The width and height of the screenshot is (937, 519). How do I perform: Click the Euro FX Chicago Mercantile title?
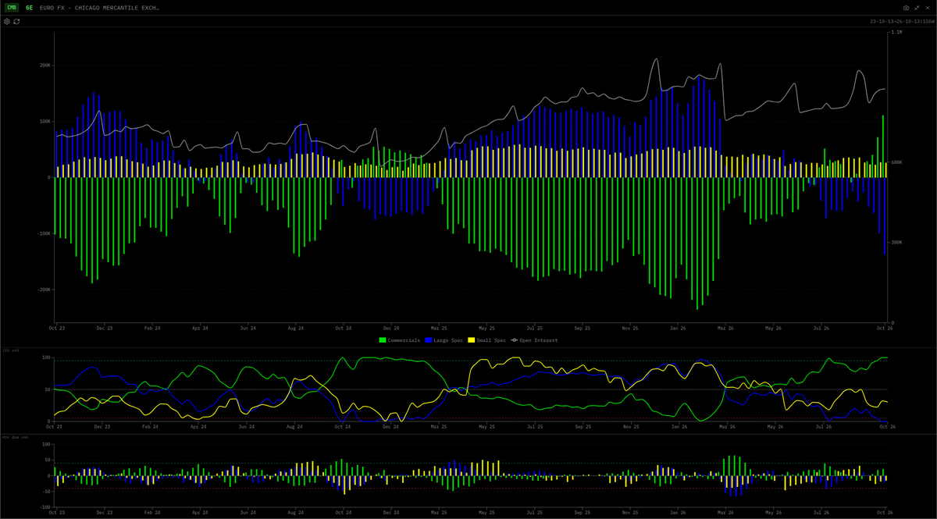pyautogui.click(x=99, y=7)
